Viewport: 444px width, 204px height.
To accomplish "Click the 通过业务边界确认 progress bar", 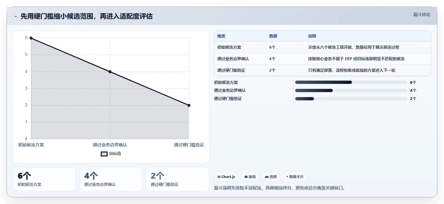I will pyautogui.click(x=351, y=90).
